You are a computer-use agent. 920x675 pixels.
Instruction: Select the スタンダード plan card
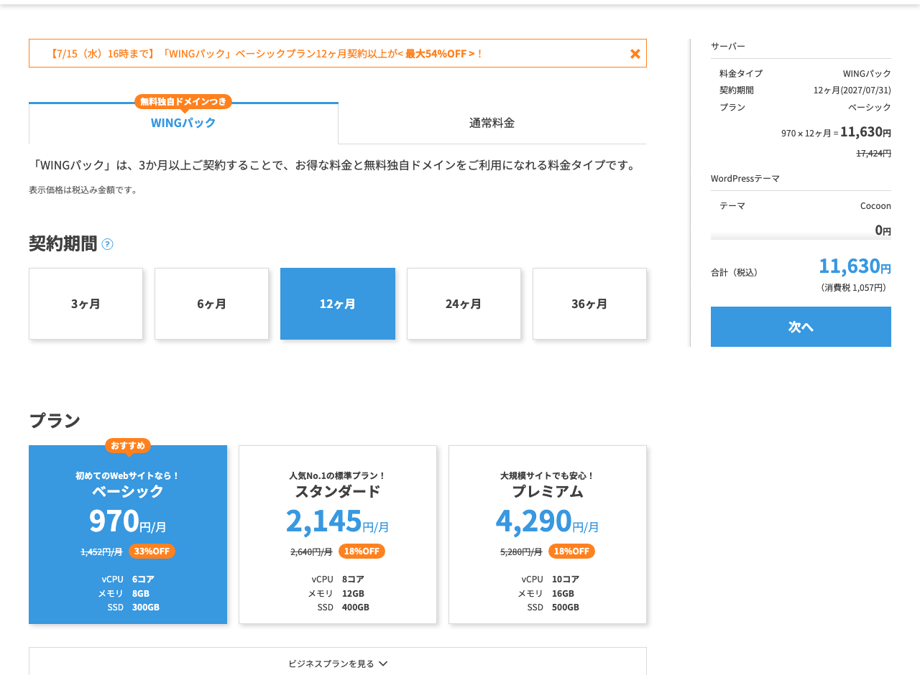click(x=338, y=534)
